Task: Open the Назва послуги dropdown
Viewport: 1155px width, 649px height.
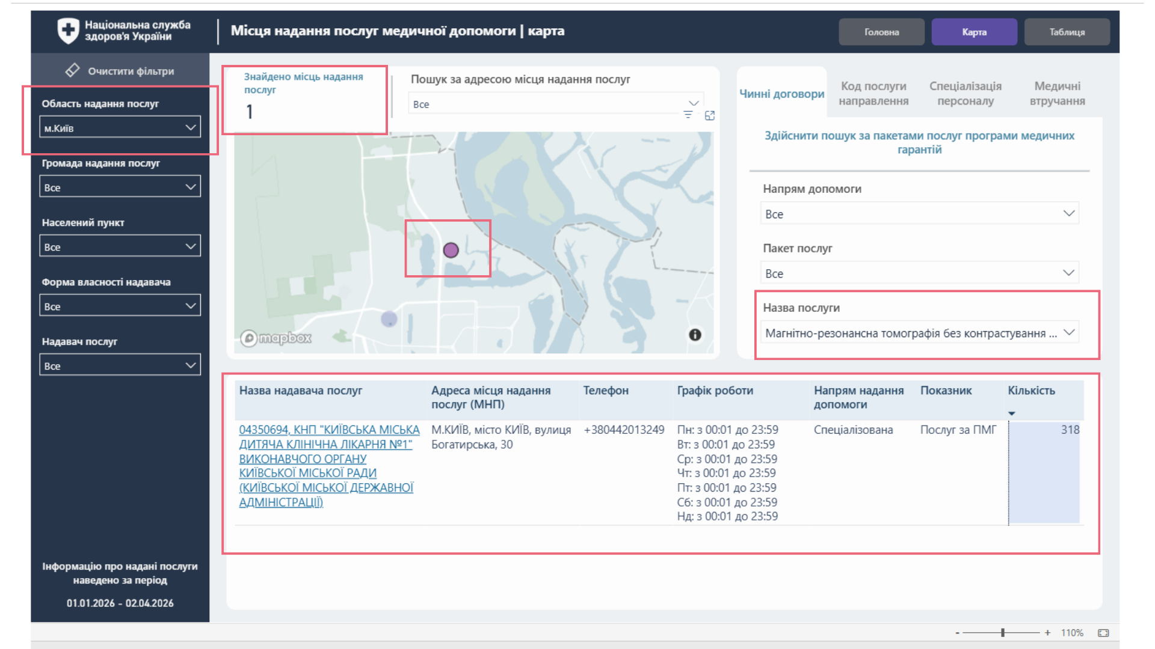Action: click(919, 333)
